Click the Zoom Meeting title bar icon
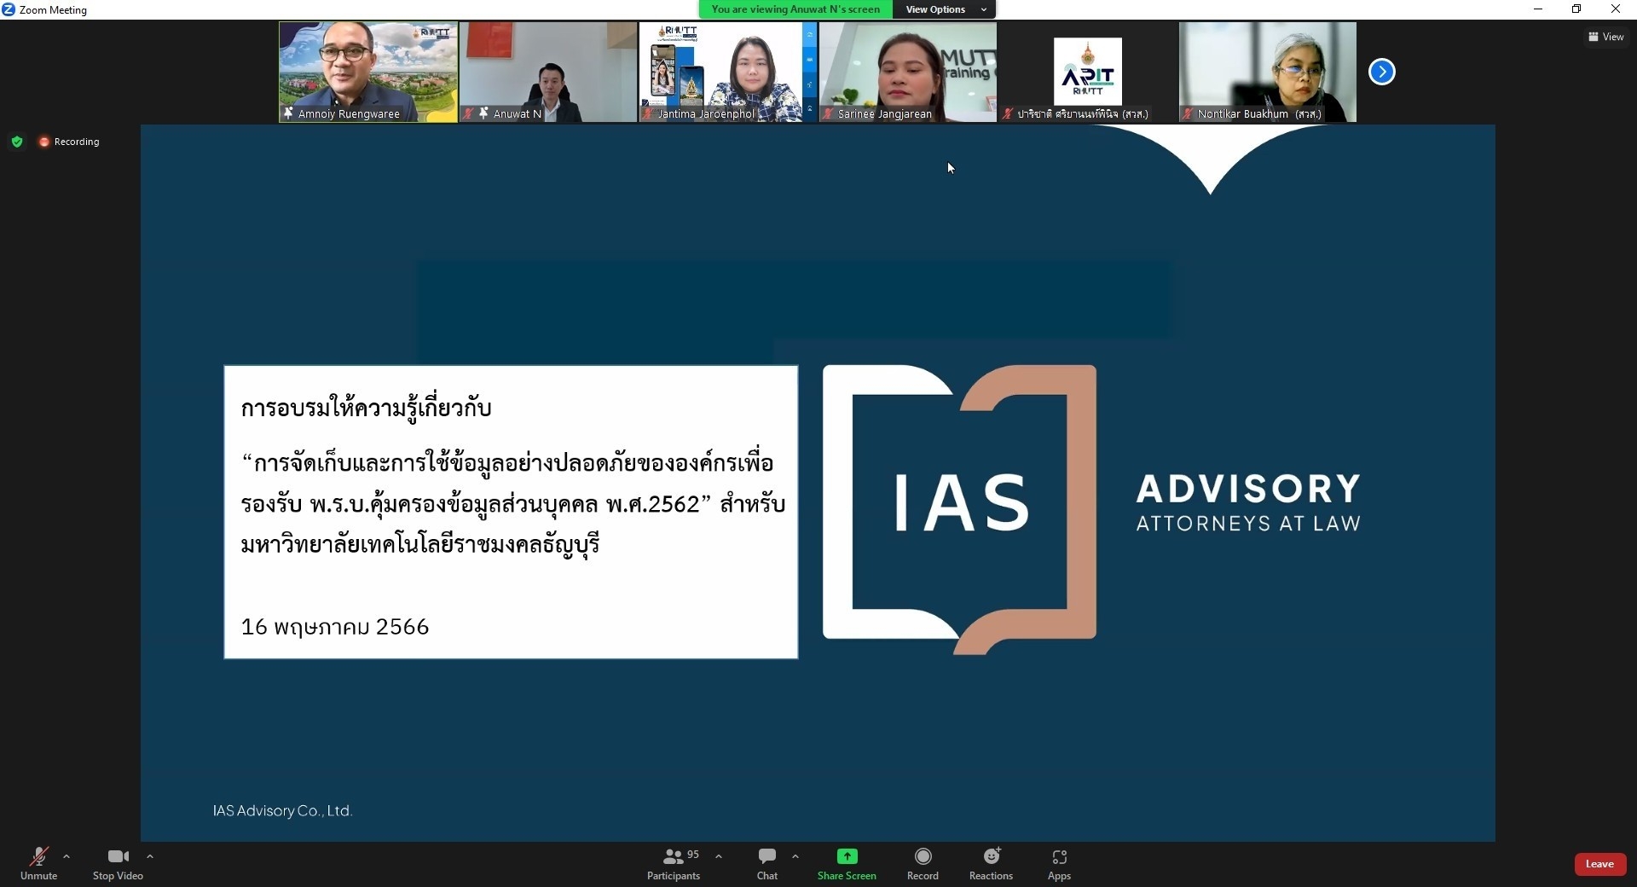 (x=9, y=9)
